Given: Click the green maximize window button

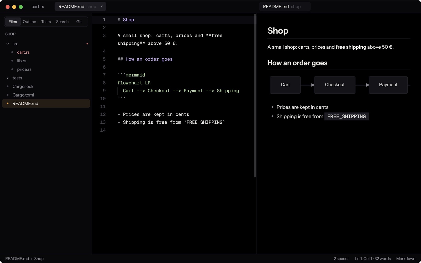Looking at the screenshot, I should (21, 7).
